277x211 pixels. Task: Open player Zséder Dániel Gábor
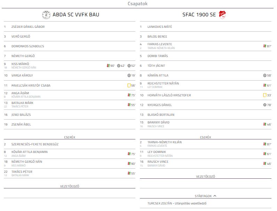click(x=28, y=27)
